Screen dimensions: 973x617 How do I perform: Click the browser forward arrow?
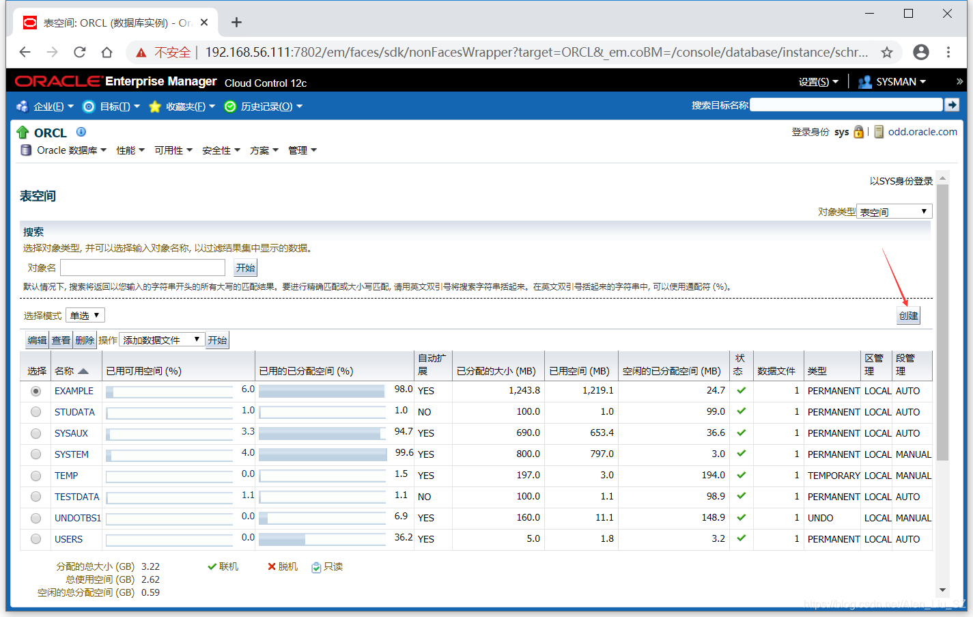tap(53, 52)
